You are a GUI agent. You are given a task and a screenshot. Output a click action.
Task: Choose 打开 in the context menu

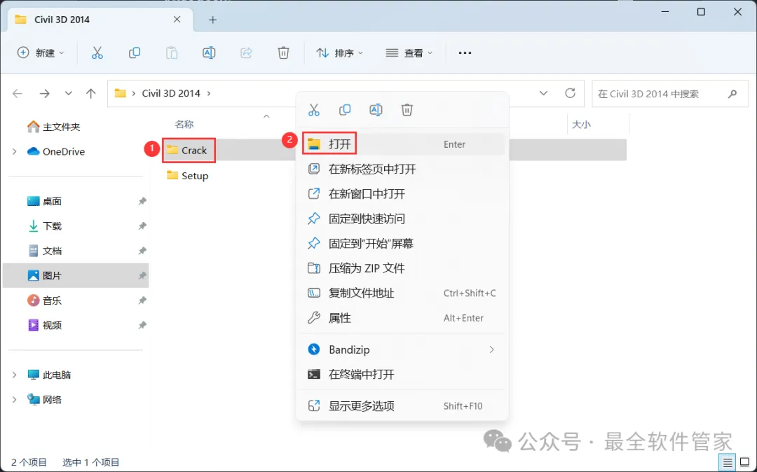(x=402, y=144)
